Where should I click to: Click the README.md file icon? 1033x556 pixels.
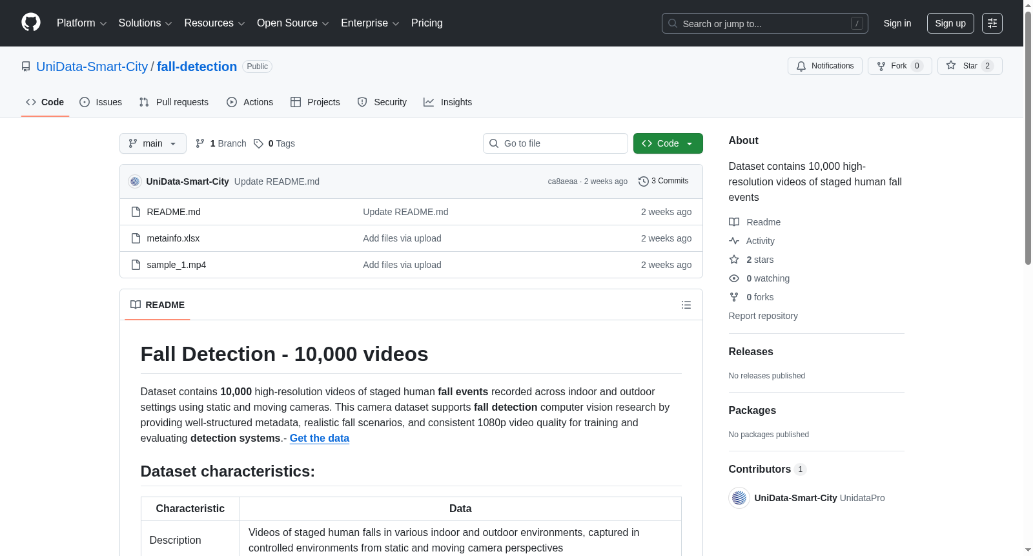136,212
